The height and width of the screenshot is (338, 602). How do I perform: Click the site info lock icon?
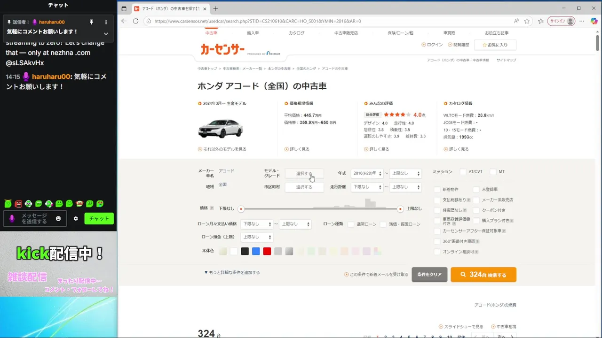click(x=148, y=21)
